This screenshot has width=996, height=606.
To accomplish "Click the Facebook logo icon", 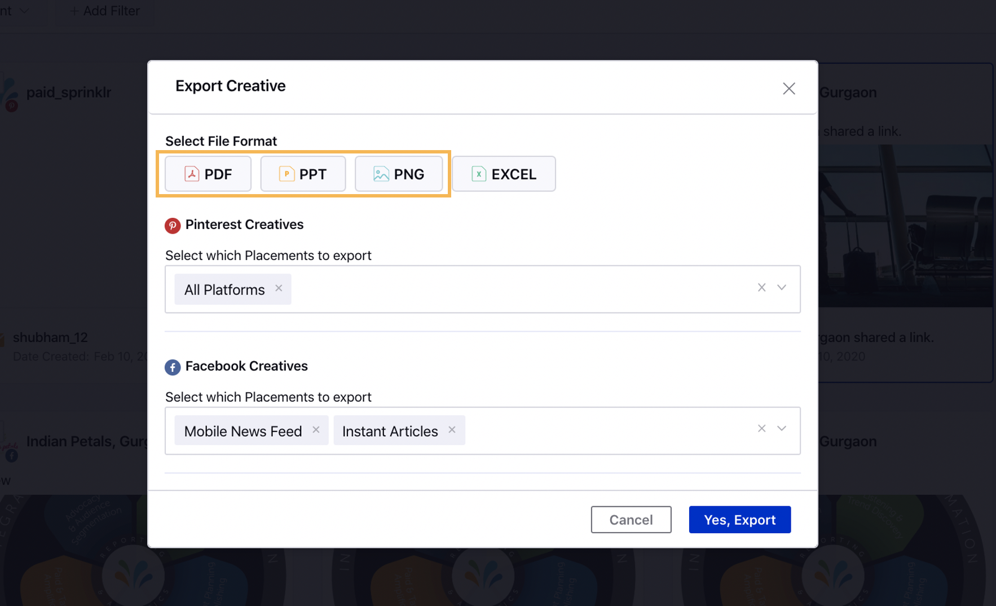I will pyautogui.click(x=173, y=367).
